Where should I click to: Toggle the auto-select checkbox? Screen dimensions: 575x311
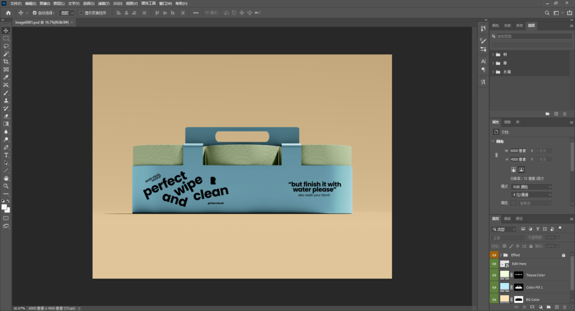[x=34, y=13]
